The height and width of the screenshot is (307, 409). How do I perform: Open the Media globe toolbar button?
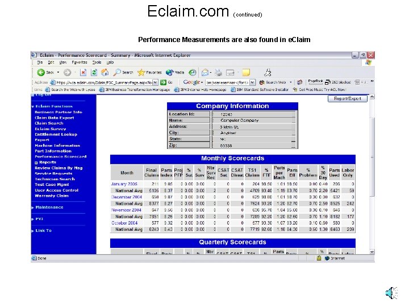pos(175,73)
